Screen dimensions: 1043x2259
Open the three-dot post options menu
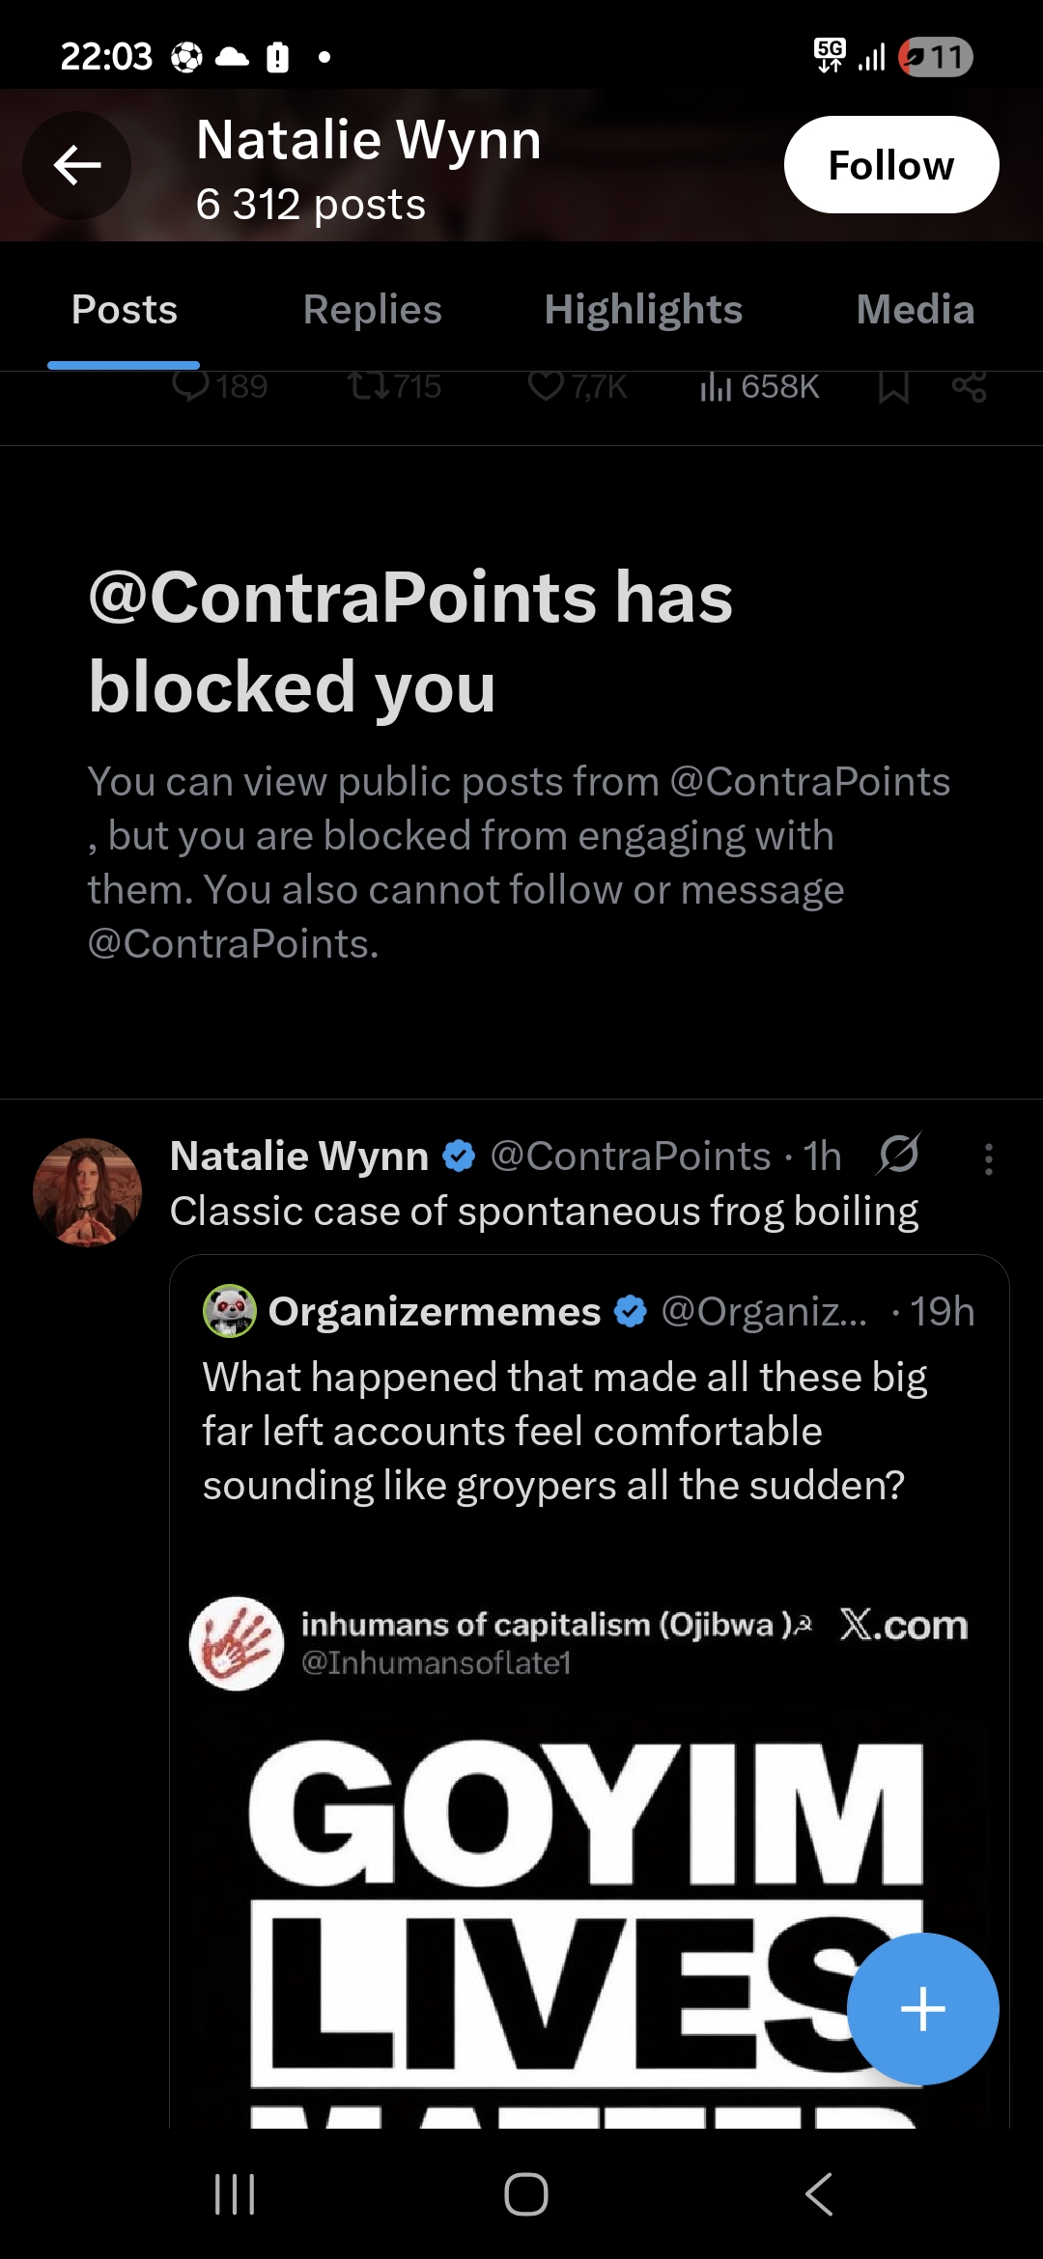click(988, 1158)
